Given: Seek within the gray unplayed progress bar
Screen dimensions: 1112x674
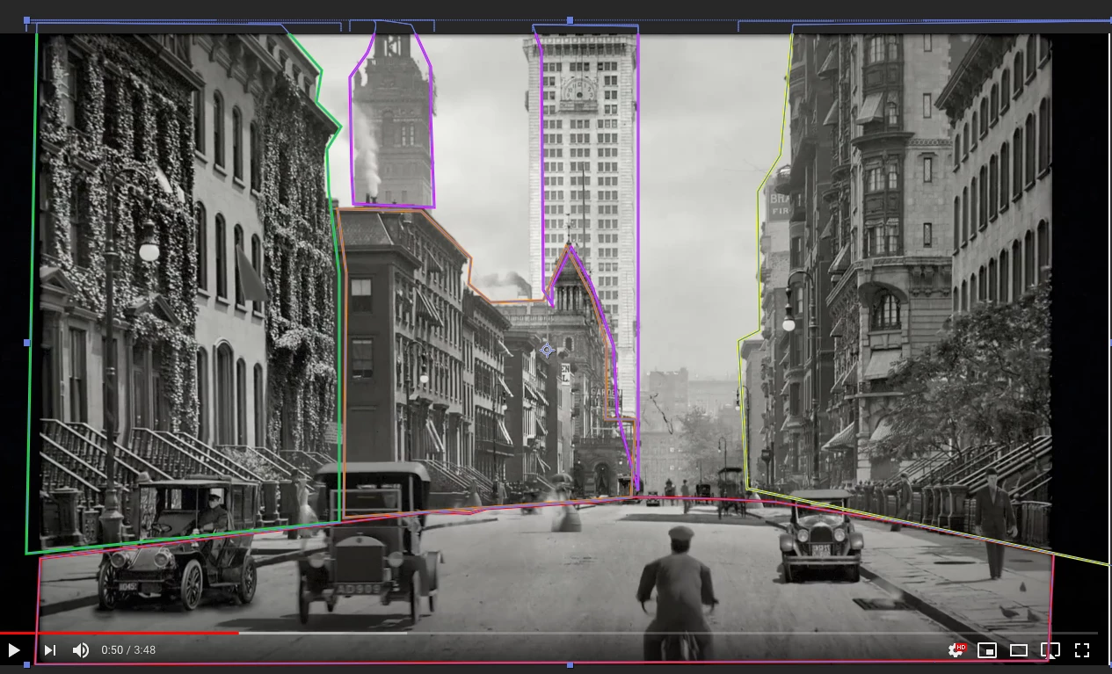Looking at the screenshot, I should click(668, 633).
